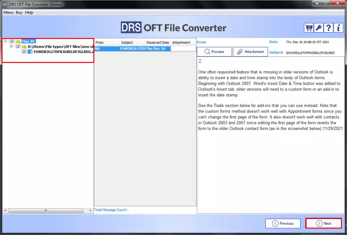Image resolution: width=347 pixels, height=235 pixels.
Task: Collapse the This-PC tree node
Action: pos(5,41)
